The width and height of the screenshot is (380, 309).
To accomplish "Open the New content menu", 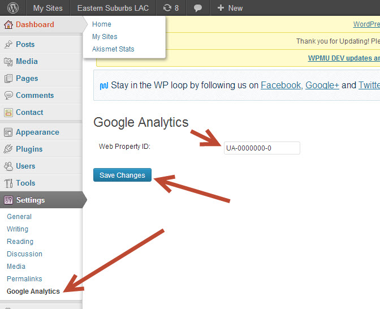I will point(230,8).
